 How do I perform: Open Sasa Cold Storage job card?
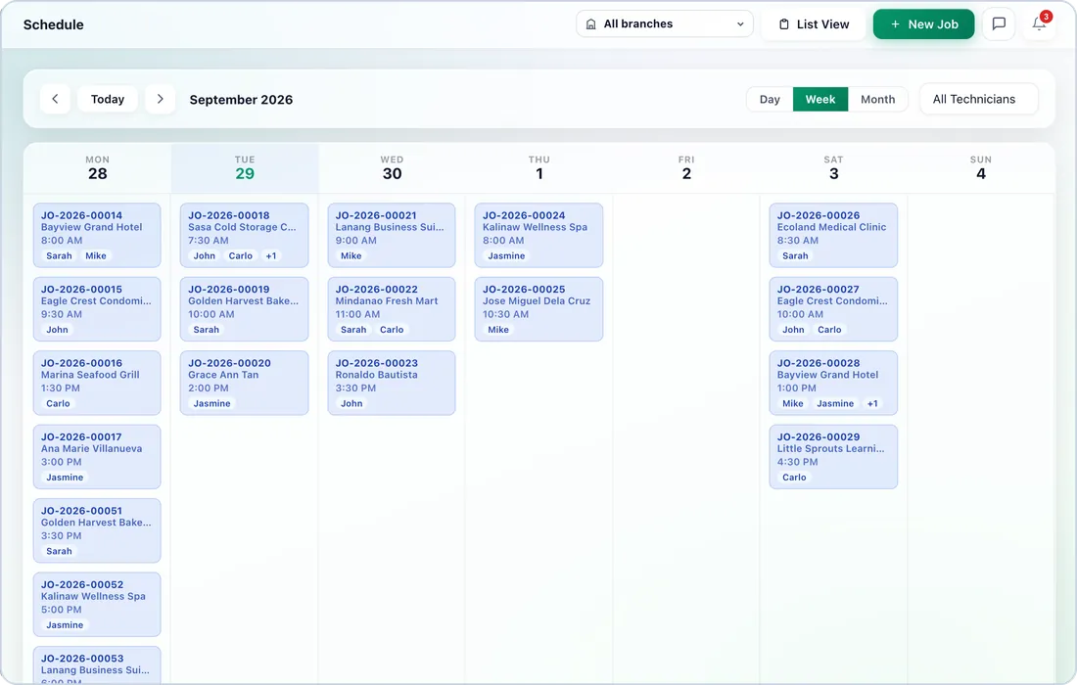pyautogui.click(x=245, y=235)
